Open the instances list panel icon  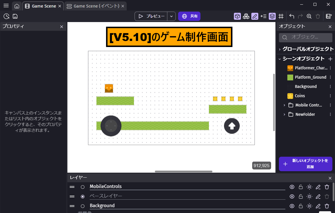point(264,16)
